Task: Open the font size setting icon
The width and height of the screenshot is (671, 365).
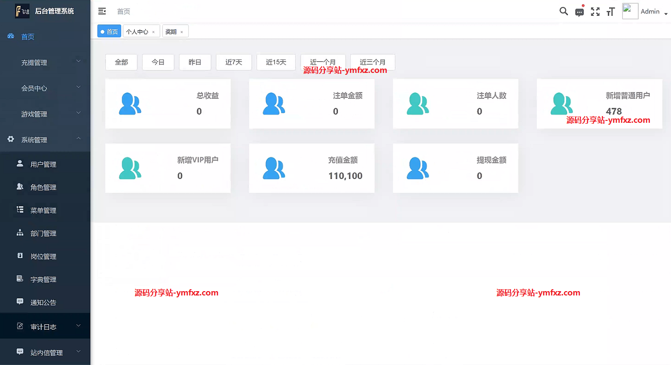Action: tap(610, 12)
